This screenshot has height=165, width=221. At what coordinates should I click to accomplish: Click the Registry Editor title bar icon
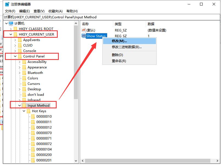coord(7,4)
